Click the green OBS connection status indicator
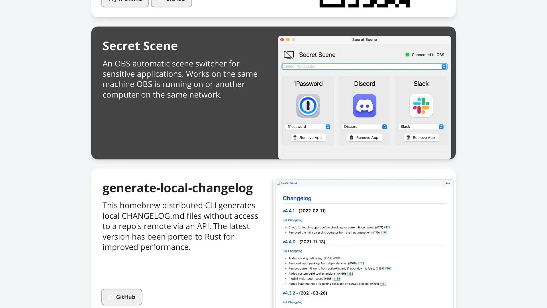Viewport: 547px width, 308px height. point(407,55)
